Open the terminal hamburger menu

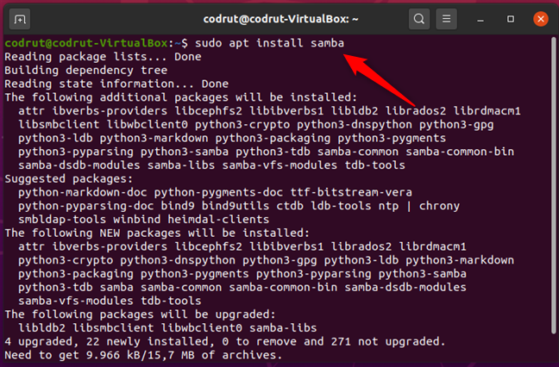(446, 19)
